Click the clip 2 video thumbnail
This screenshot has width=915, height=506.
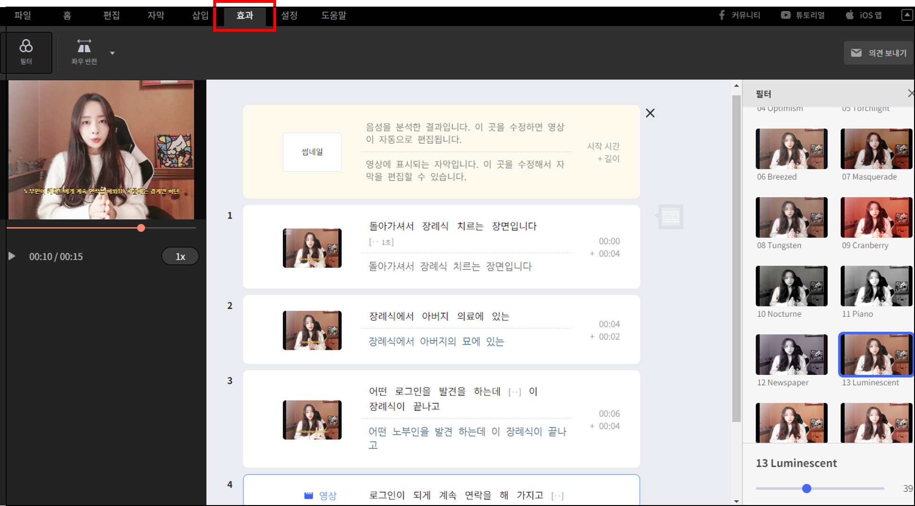pos(312,331)
